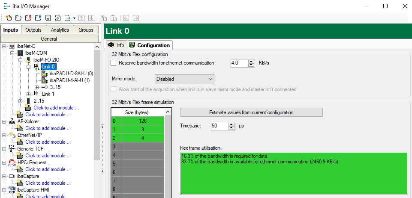This screenshot has width=412, height=198.
Task: Select the Configuration tab
Action: click(150, 45)
